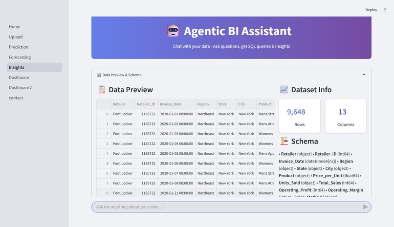Click the Data Preview heading
Viewport: 394px width, 227px height.
click(x=131, y=89)
